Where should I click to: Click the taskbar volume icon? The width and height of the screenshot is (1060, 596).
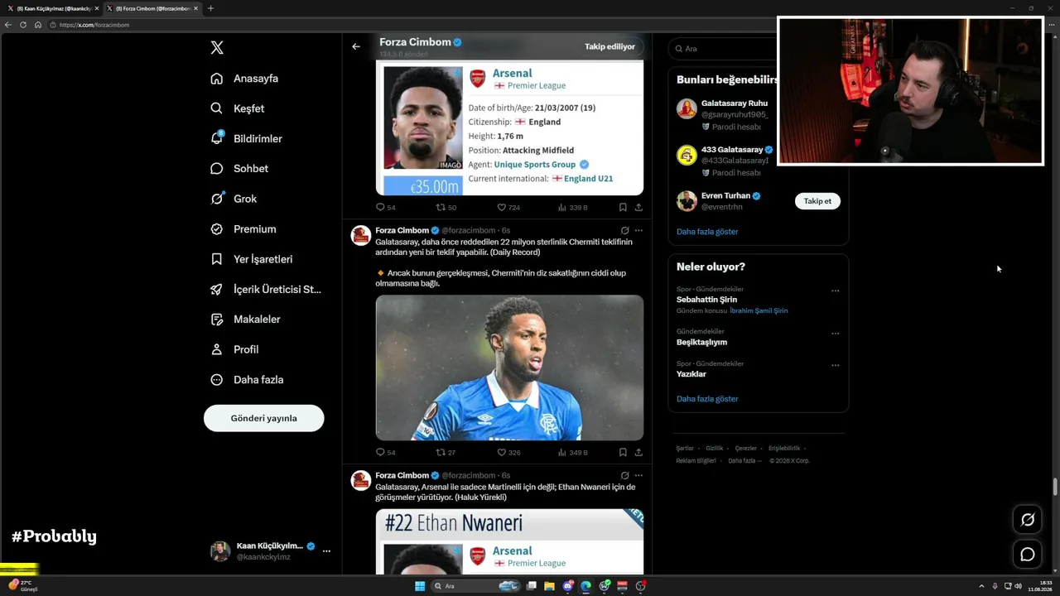click(1018, 586)
